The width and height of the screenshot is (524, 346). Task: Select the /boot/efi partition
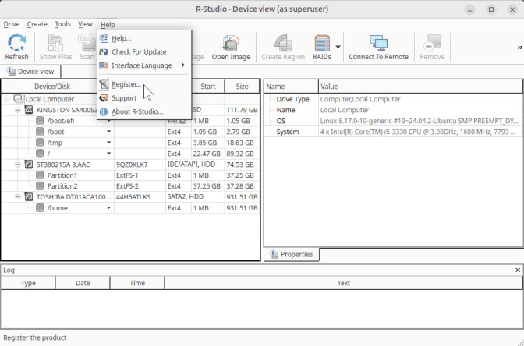[61, 121]
